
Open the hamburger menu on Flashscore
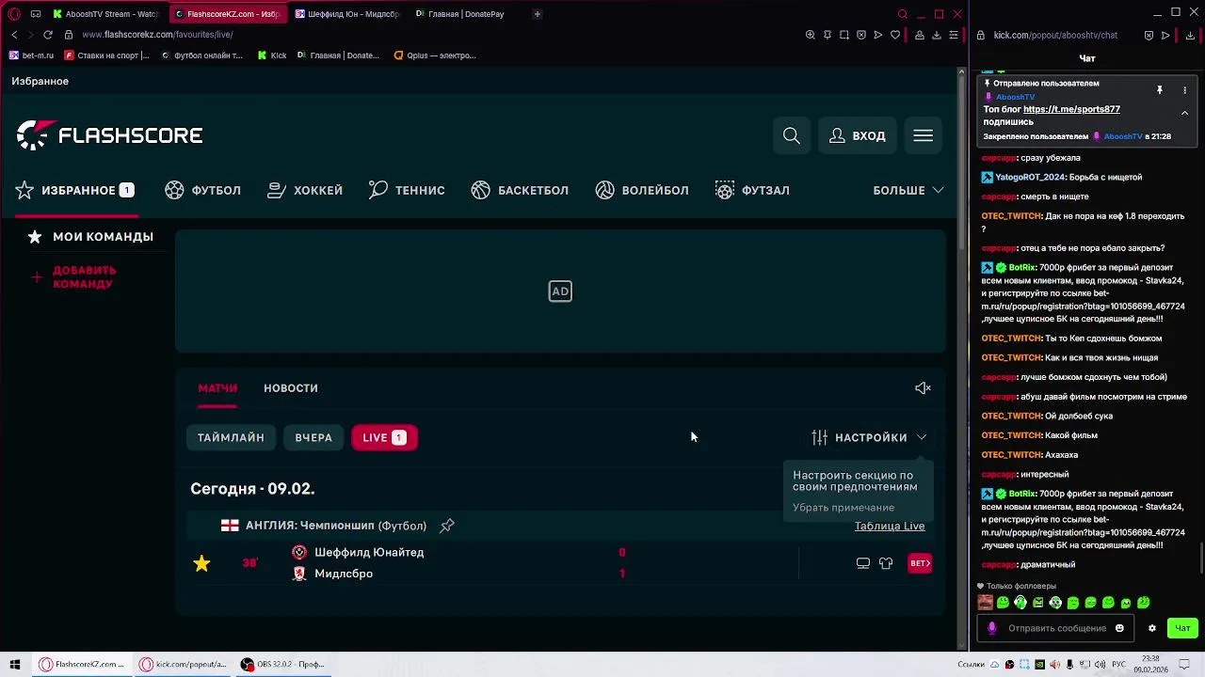tap(923, 135)
